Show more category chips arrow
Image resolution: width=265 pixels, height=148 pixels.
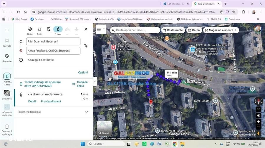(236, 30)
